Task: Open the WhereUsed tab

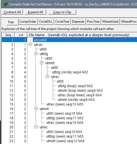Action: (x=110, y=22)
